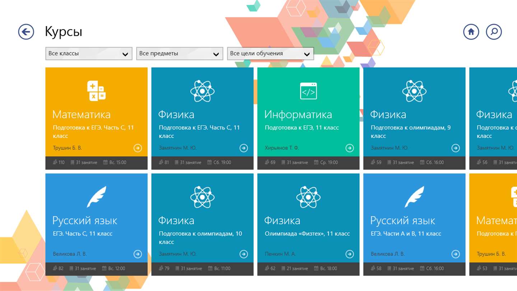The height and width of the screenshot is (291, 517).
Task: Open search with the magnifier icon
Action: pos(494,32)
